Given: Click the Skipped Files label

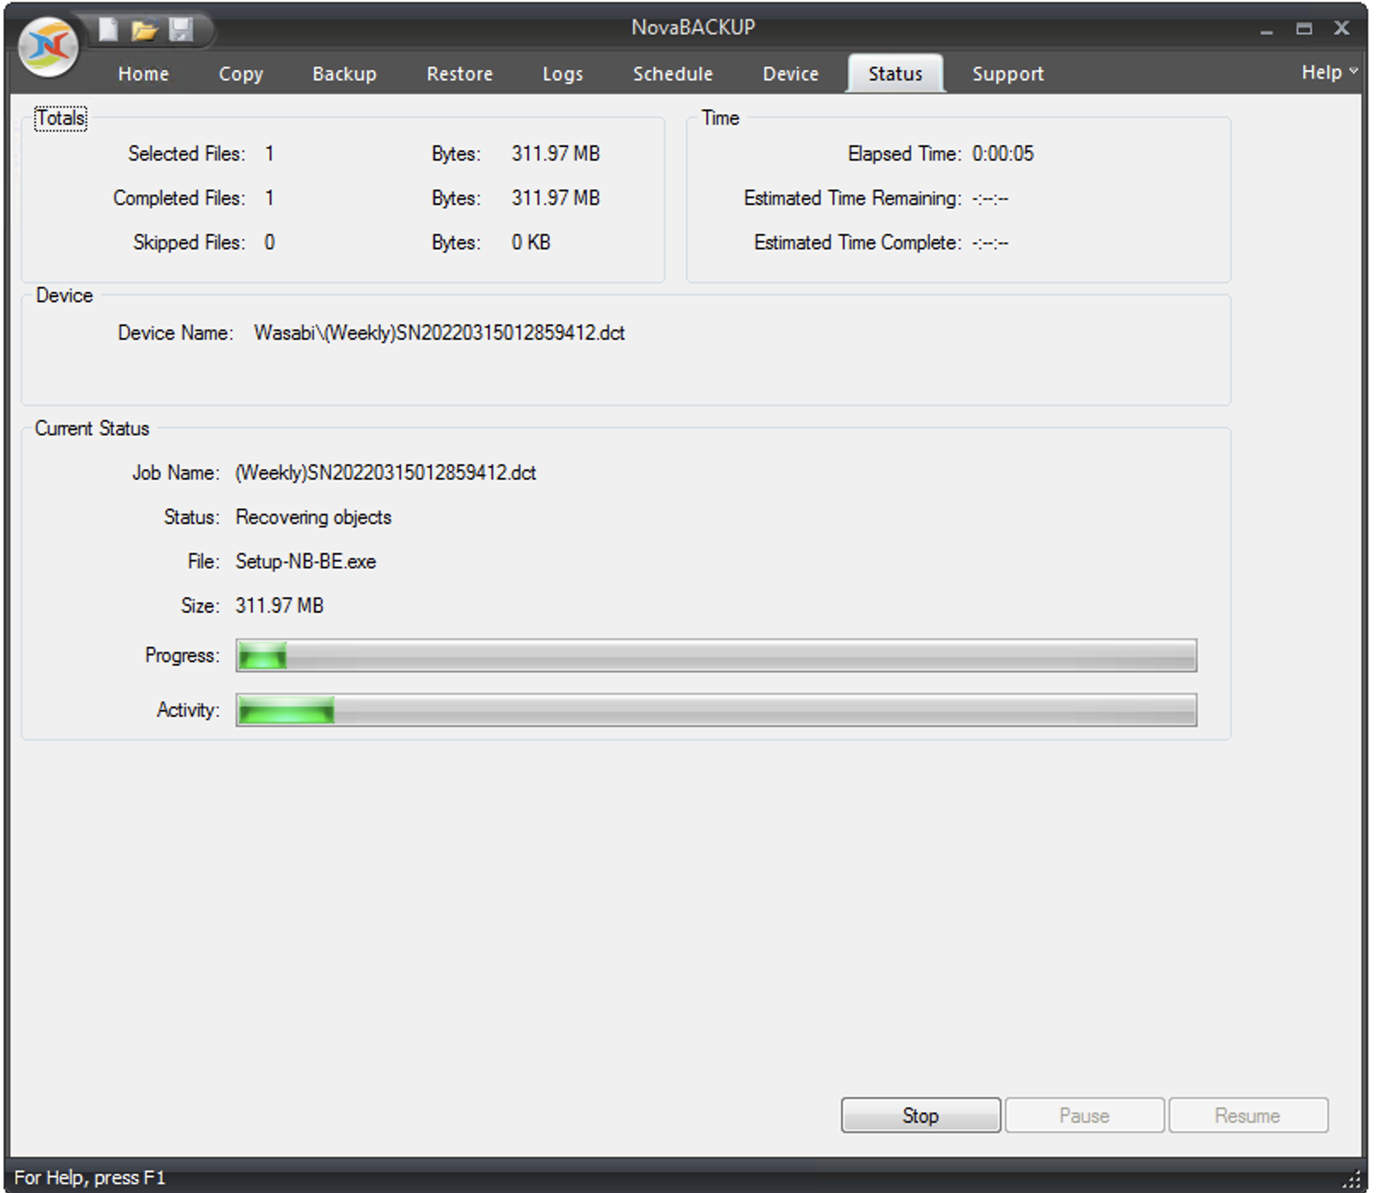Looking at the screenshot, I should pos(189,242).
